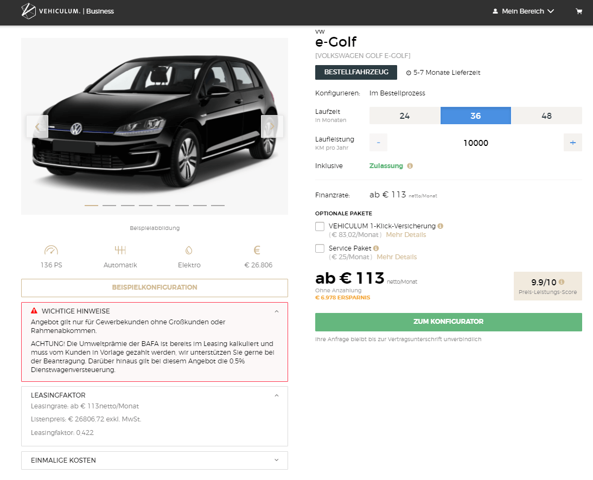This screenshot has width=593, height=480.
Task: Open the shopping cart icon
Action: coord(579,11)
